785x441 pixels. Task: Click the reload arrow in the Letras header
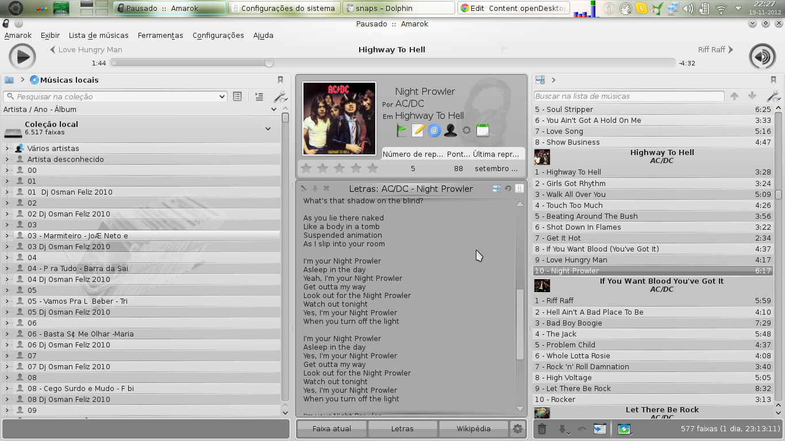508,188
